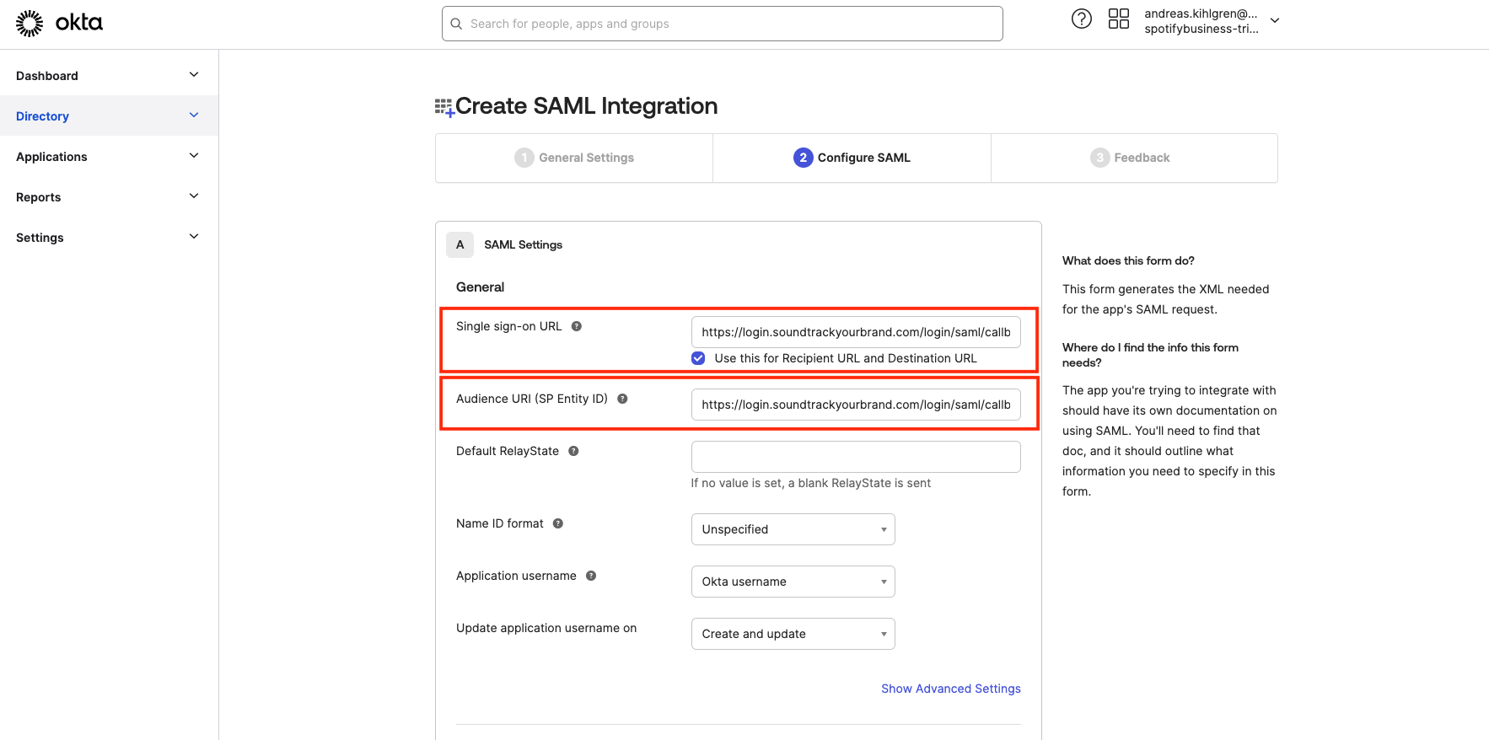Open Update application username on dropdown
This screenshot has height=740, width=1489.
[x=793, y=634]
